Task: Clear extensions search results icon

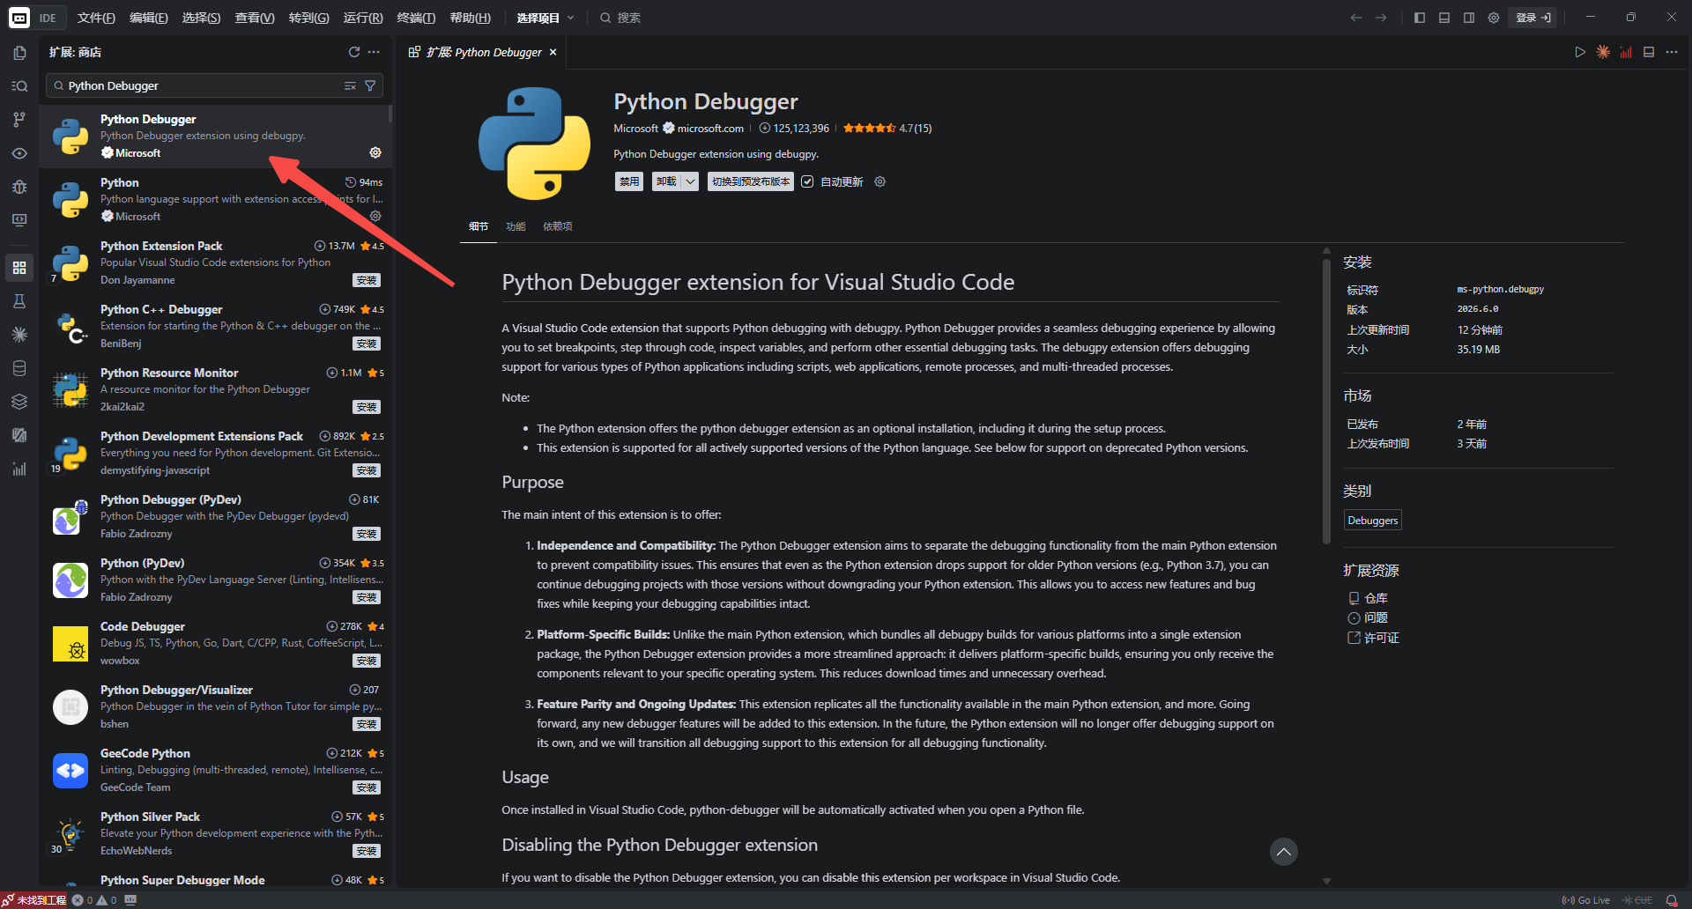Action: point(350,85)
